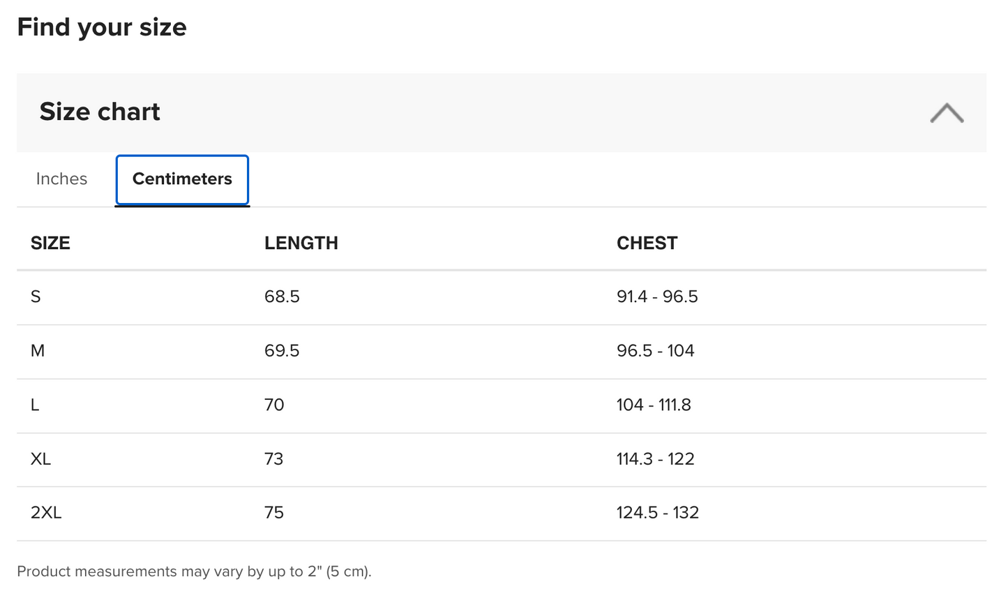This screenshot has width=1008, height=600.
Task: Click the product measurements disclaimer text
Action: (194, 572)
